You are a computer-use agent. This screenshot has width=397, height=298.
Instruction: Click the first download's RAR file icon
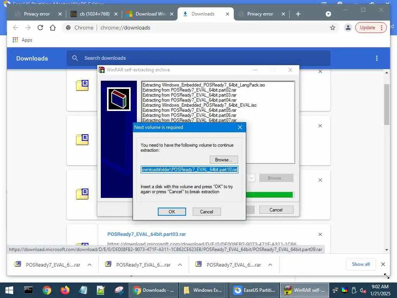[82, 85]
